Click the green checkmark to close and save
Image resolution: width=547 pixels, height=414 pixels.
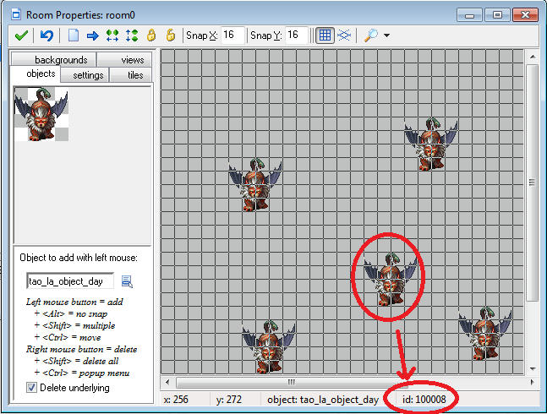[x=21, y=35]
